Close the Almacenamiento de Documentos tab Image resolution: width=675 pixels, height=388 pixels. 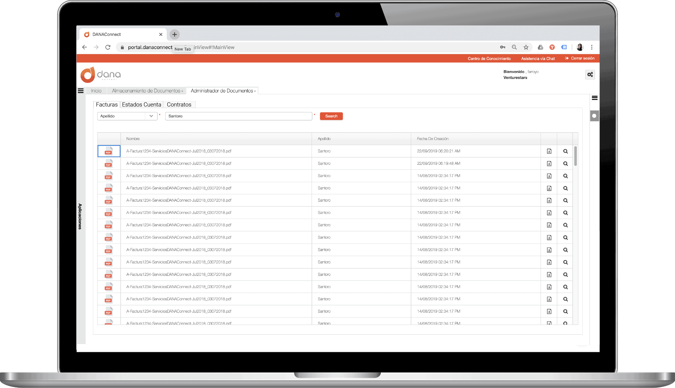coord(182,91)
